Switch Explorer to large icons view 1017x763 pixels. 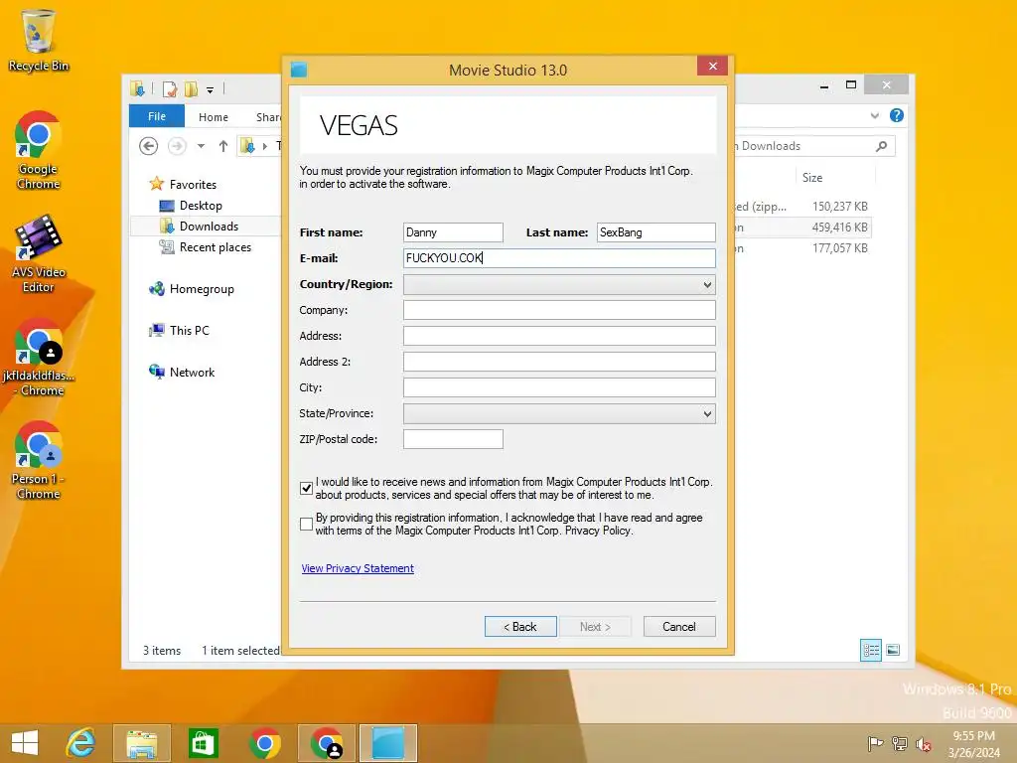(x=893, y=650)
